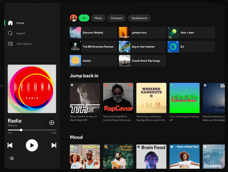This screenshot has height=172, width=228.
Task: Click the Mood section heading
Action: pyautogui.click(x=76, y=137)
